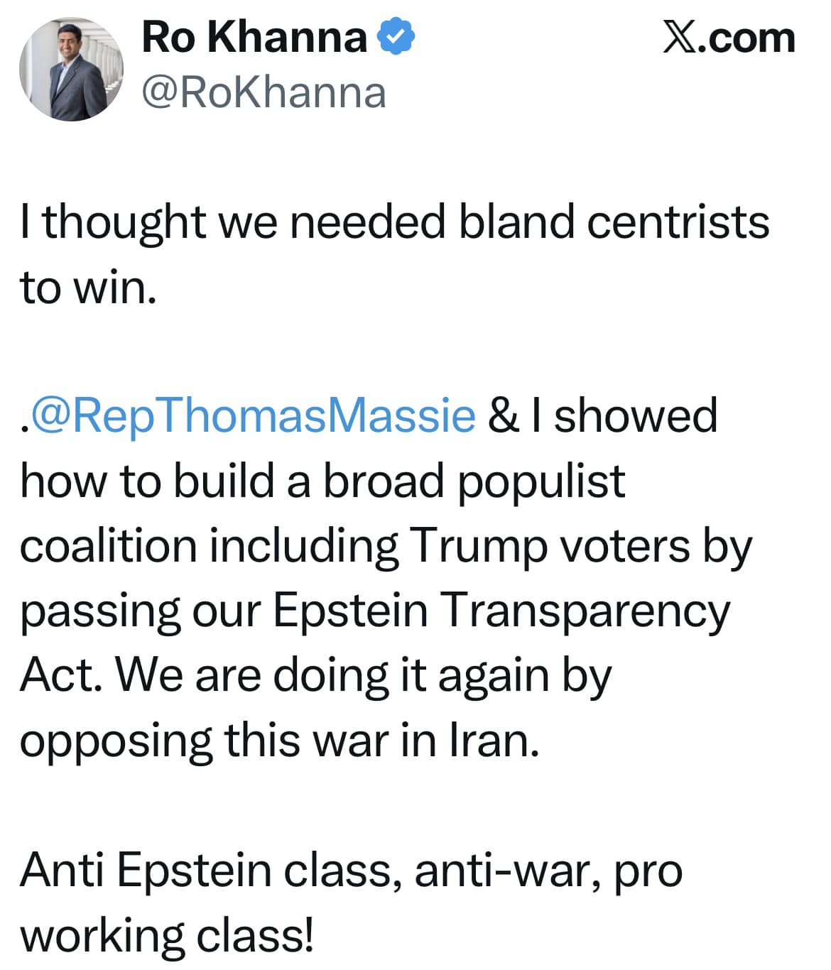Click the X logo in X.com
The height and width of the screenshot is (970, 831).
(679, 38)
